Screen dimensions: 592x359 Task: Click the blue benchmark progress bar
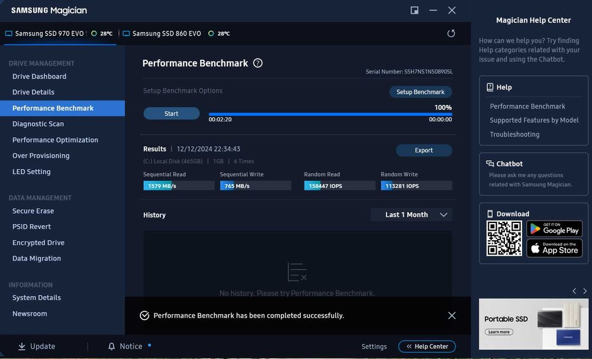[x=330, y=114]
